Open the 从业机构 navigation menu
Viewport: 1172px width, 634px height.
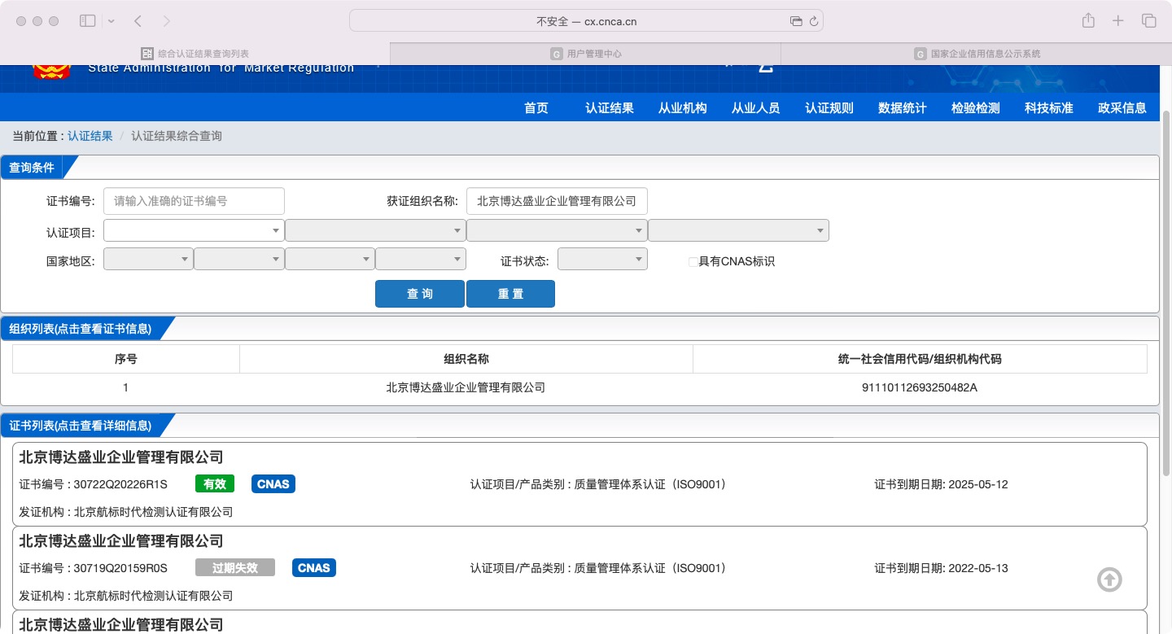pos(683,107)
